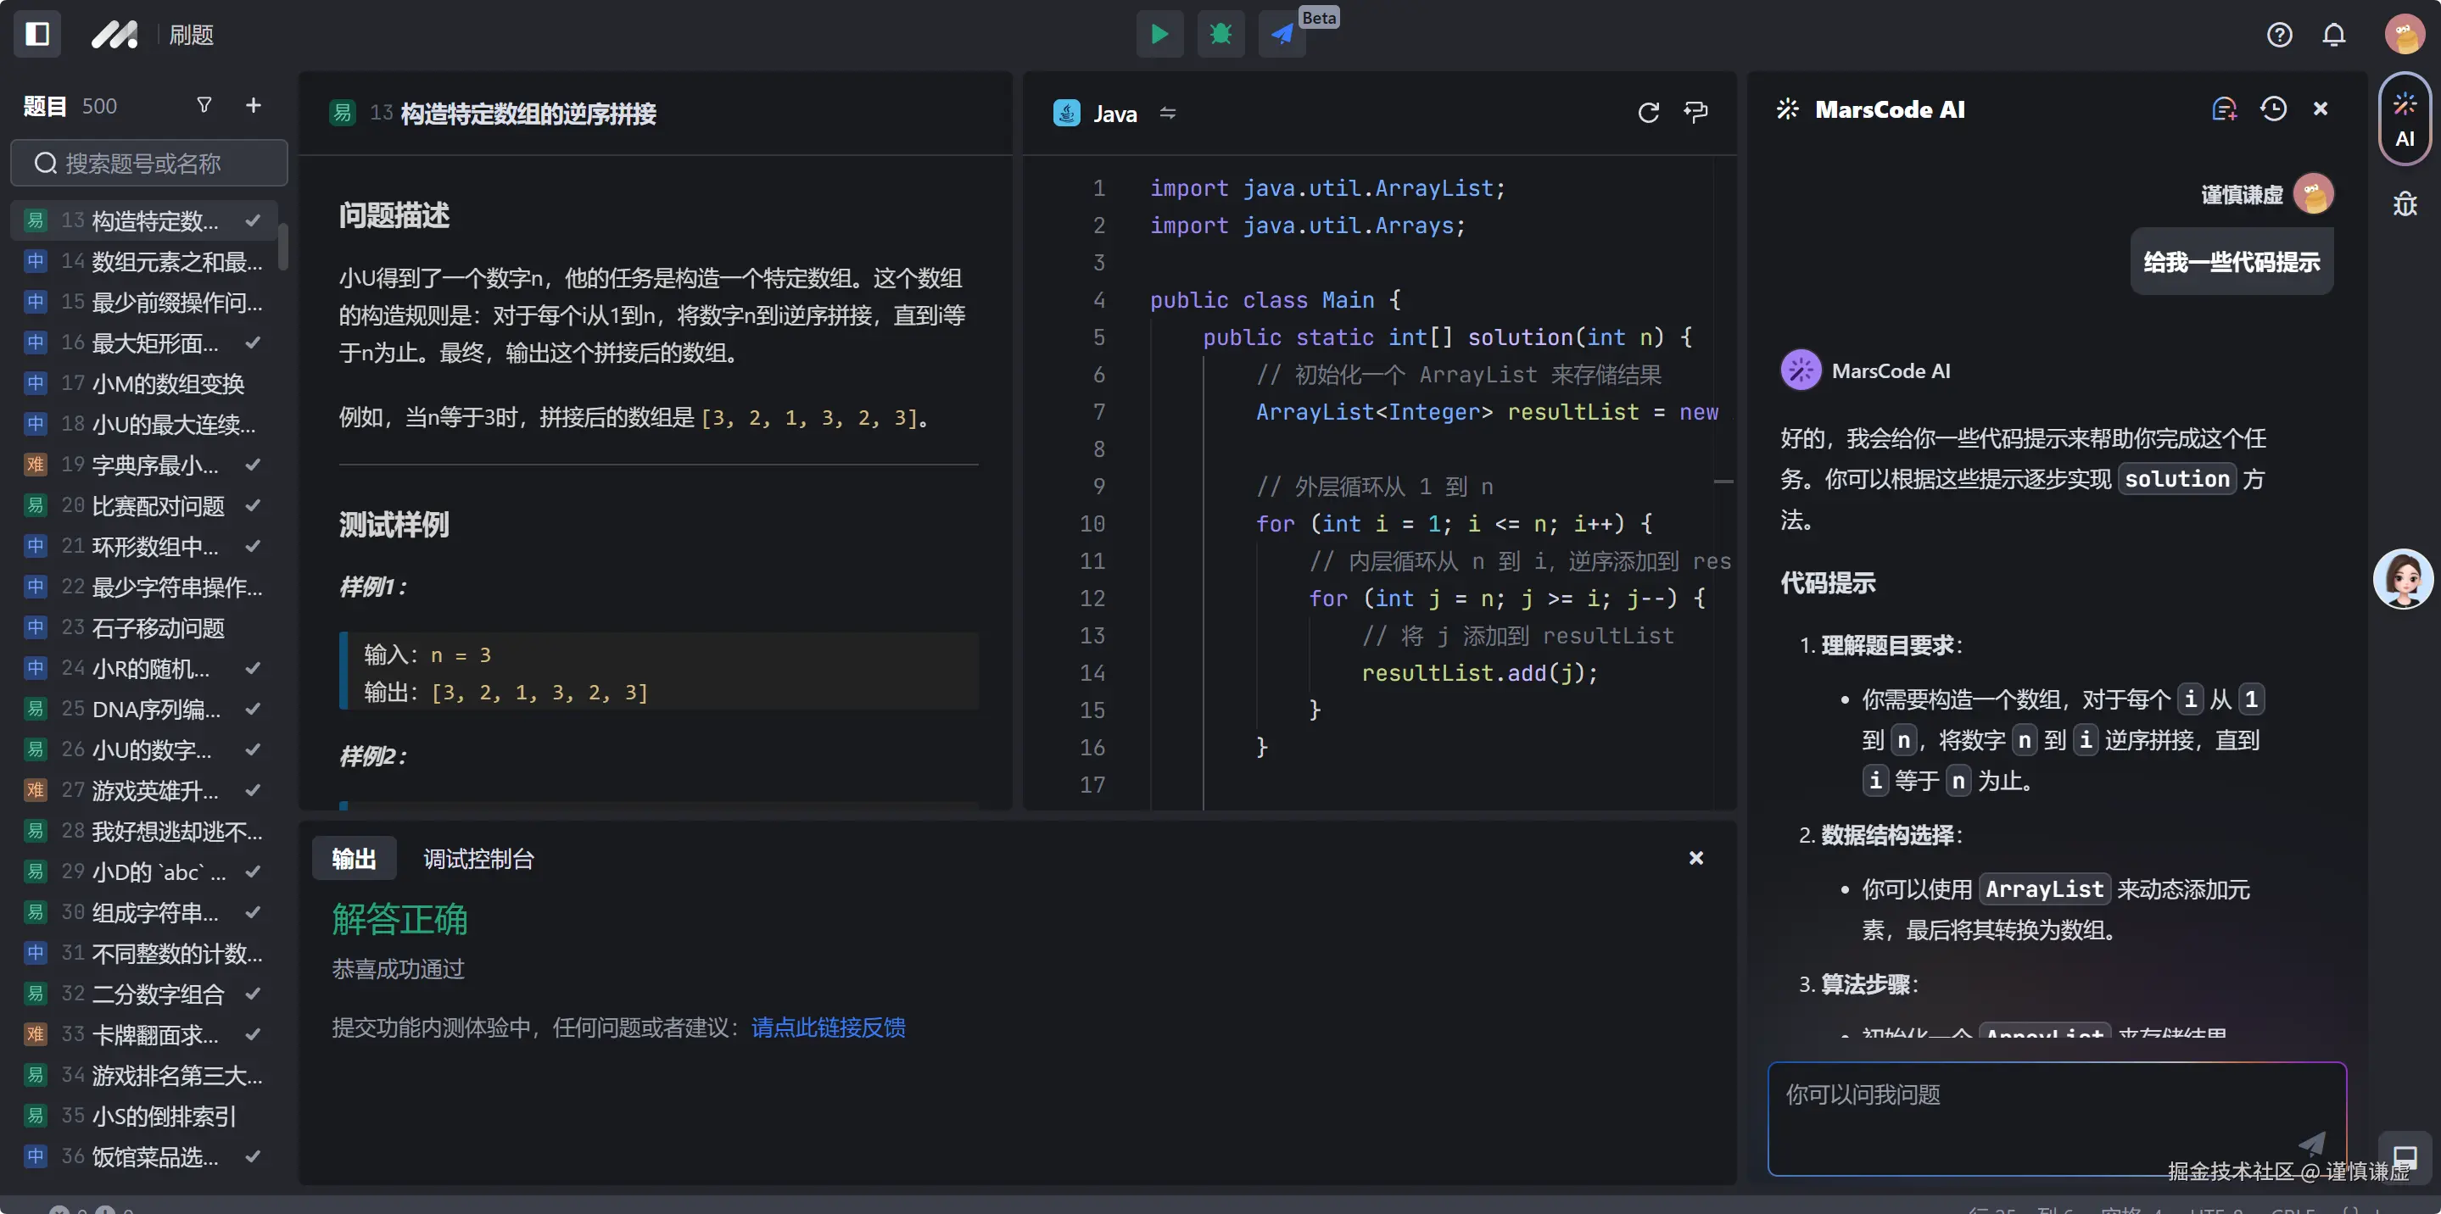
Task: Click the blue Beta submit airplane icon
Action: point(1282,35)
